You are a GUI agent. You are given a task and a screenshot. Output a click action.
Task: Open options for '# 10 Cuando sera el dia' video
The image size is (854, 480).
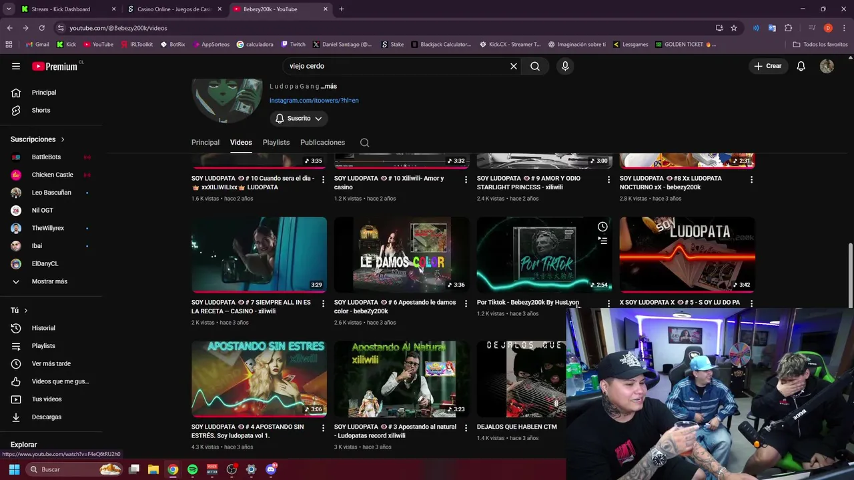324,179
